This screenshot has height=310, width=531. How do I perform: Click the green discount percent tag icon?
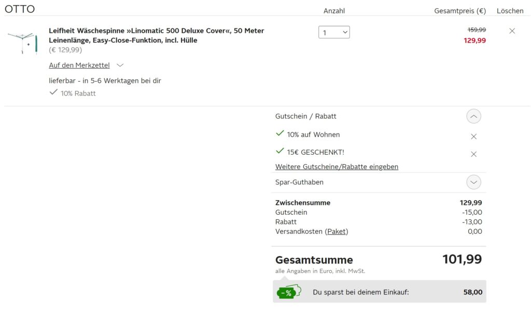point(289,292)
